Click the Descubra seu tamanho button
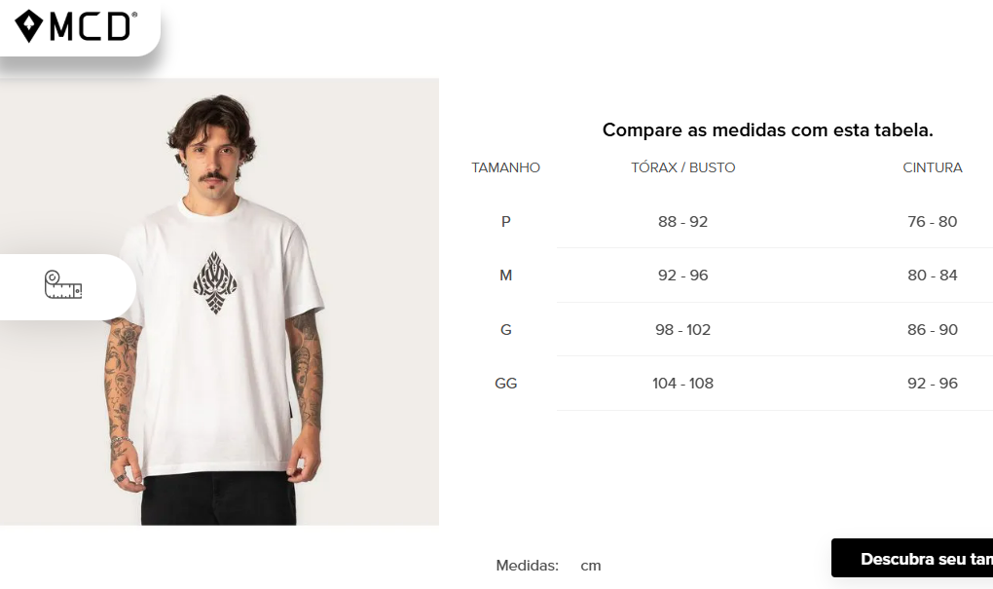The height and width of the screenshot is (589, 993). (x=912, y=559)
